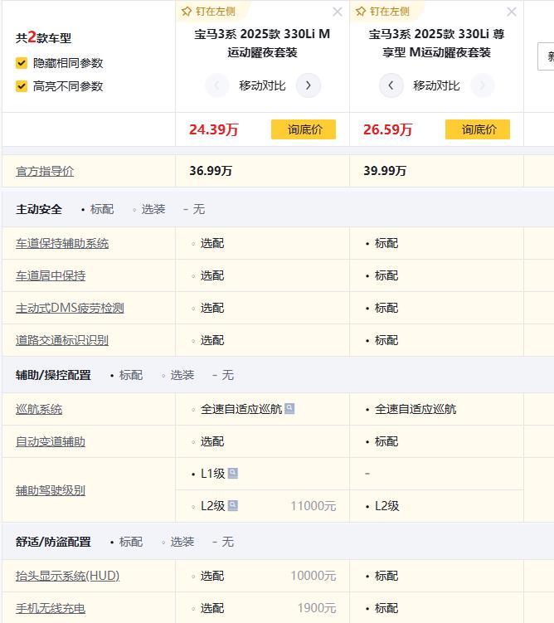554x623 pixels.
Task: Open info icon beside optional L2级
Action: coord(233,506)
